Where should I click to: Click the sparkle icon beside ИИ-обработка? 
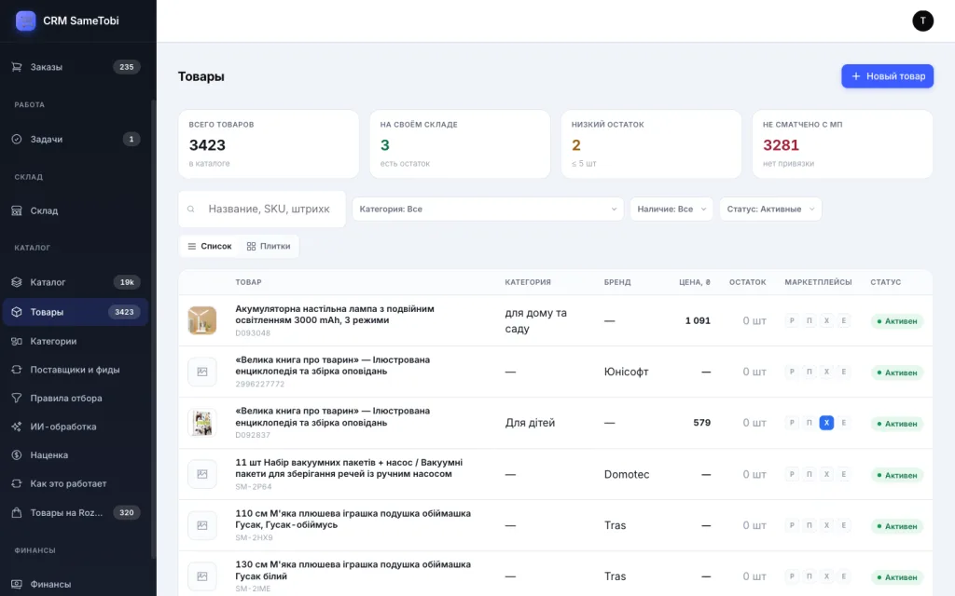(x=17, y=427)
